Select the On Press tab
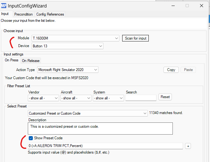The width and height of the screenshot is (210, 162). pos(12,60)
